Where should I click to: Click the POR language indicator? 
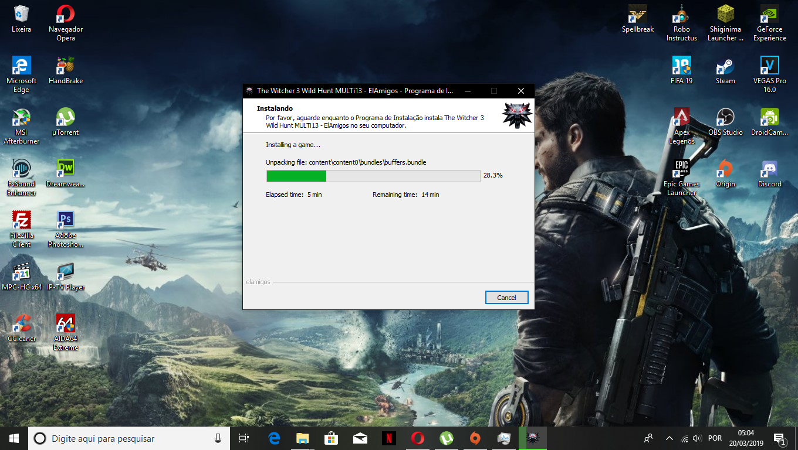(x=715, y=438)
